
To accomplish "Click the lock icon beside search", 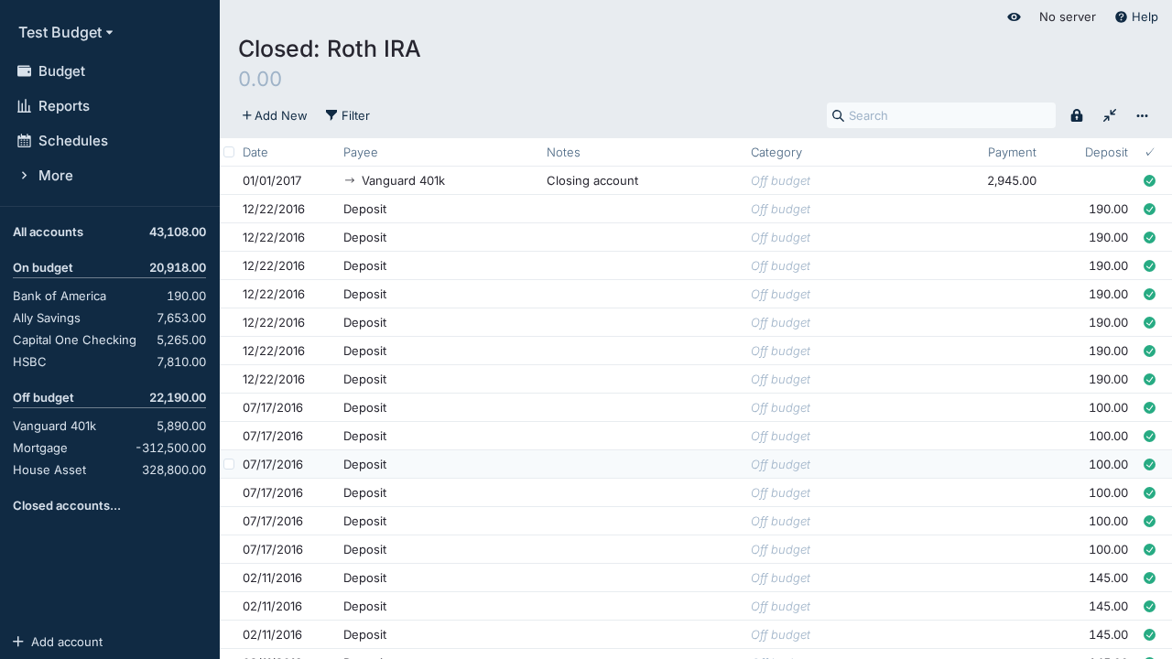I will [1077, 115].
